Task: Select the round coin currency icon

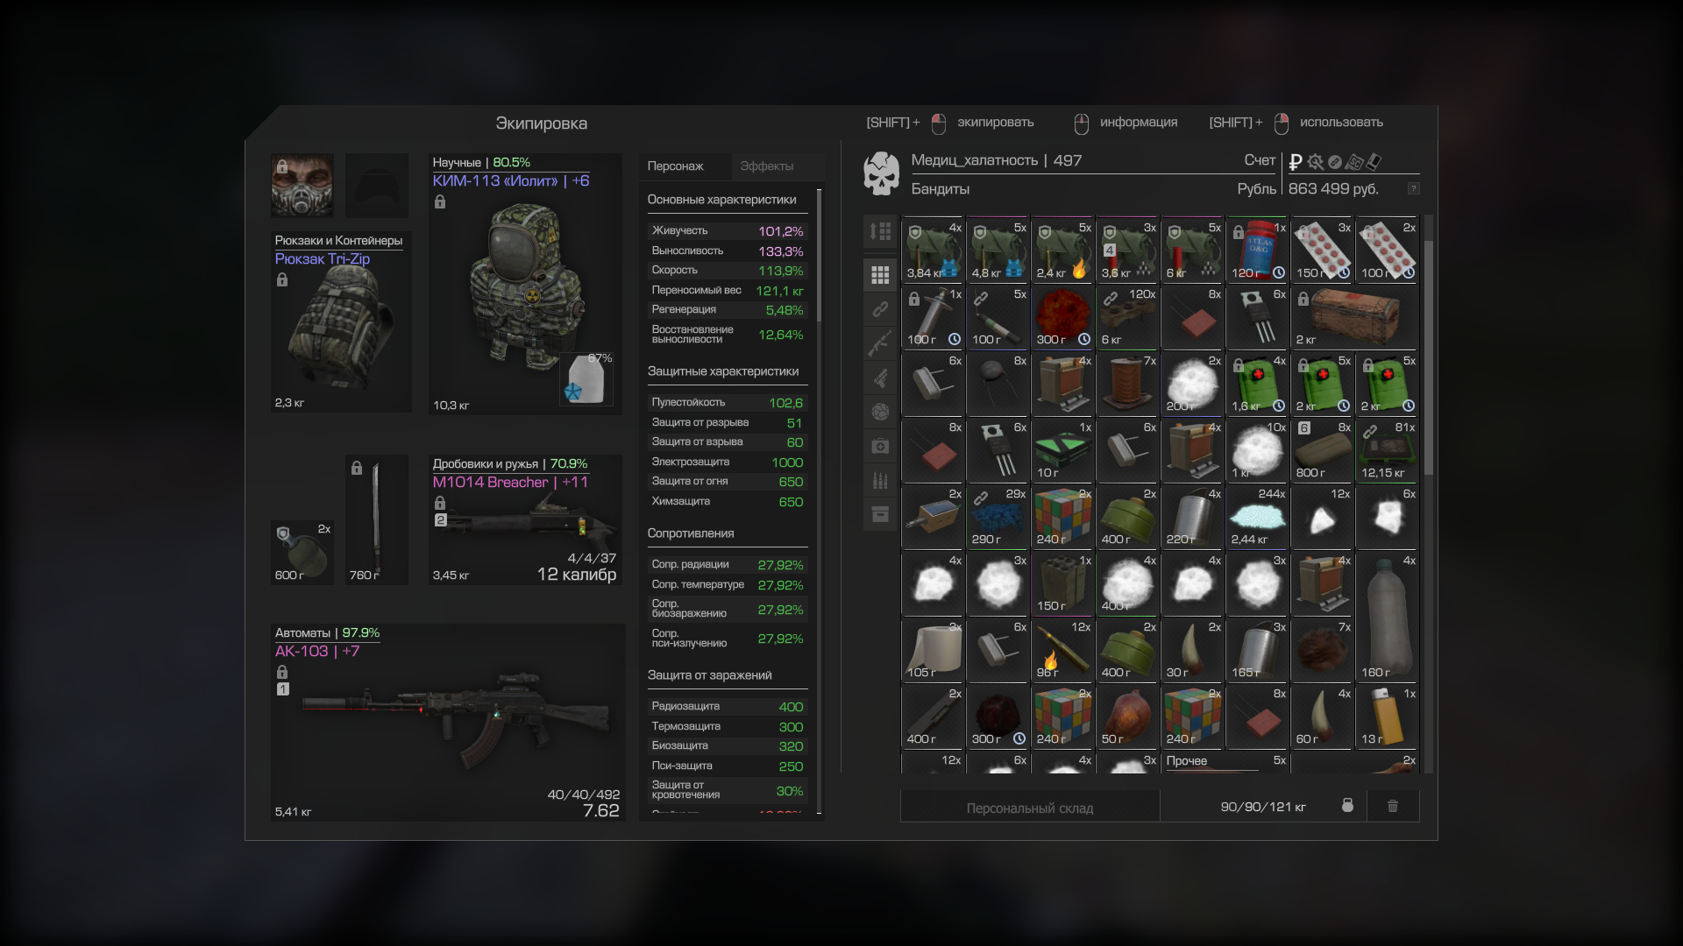Action: pos(1334,162)
